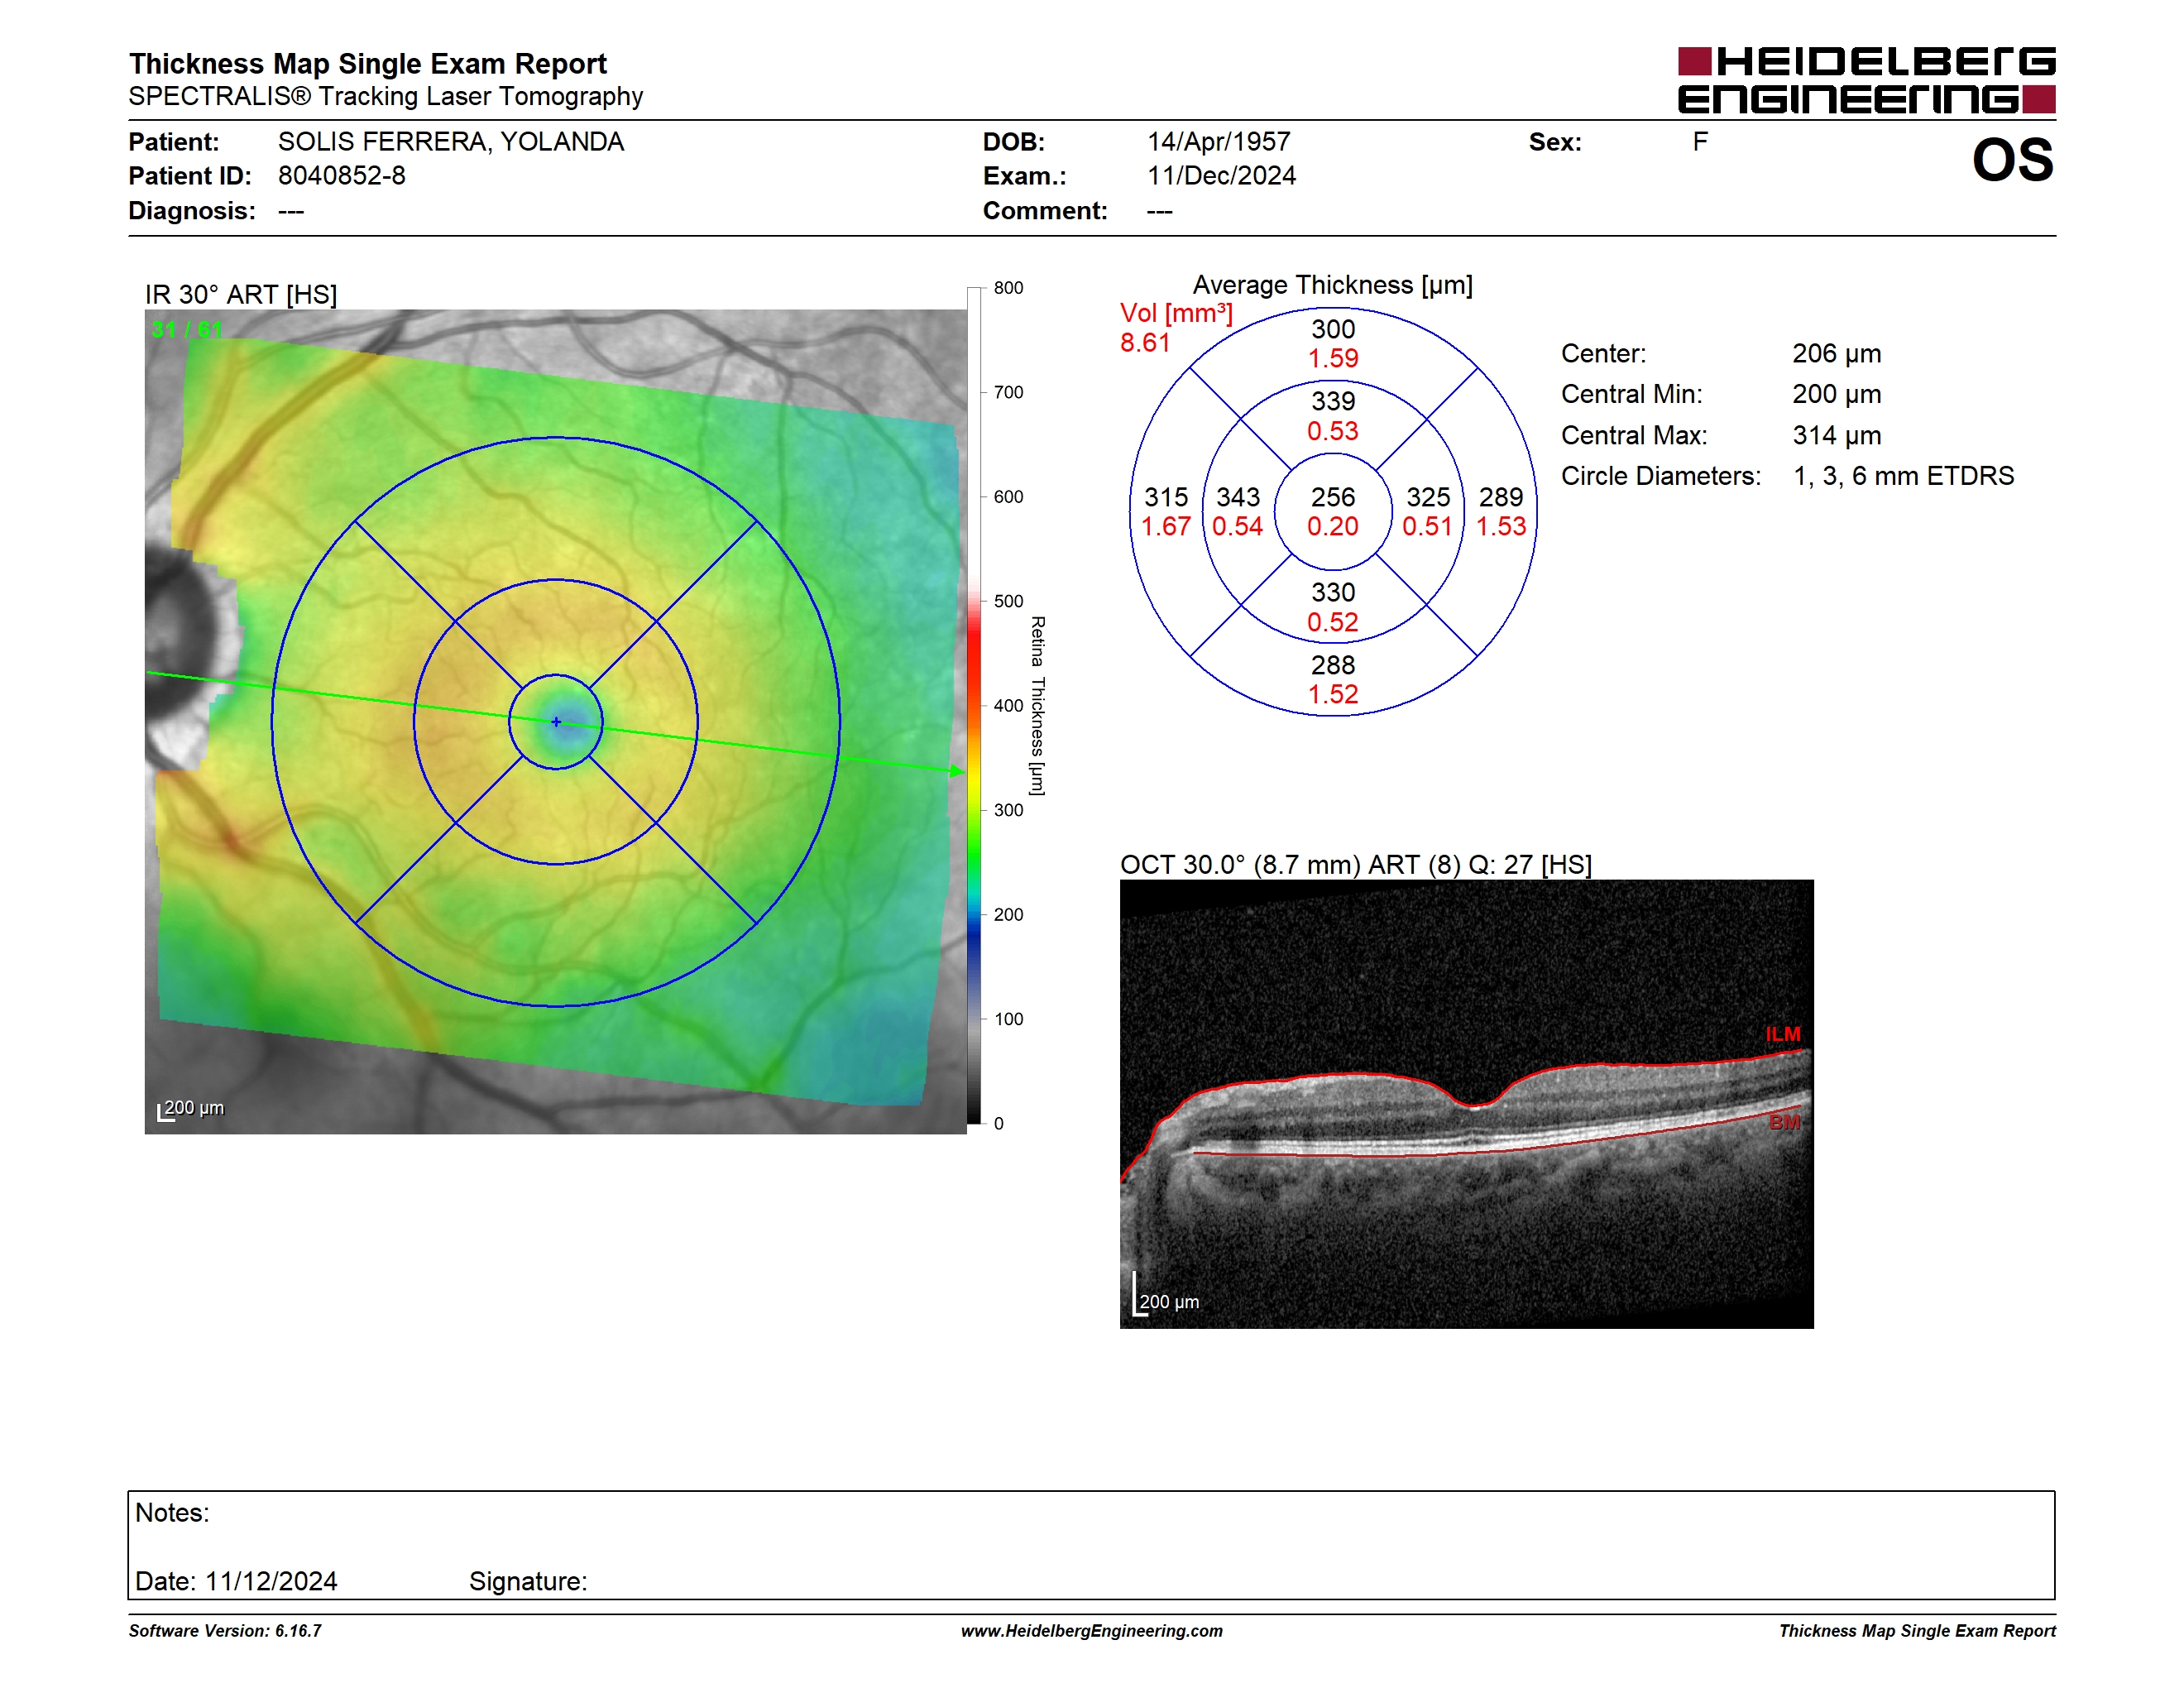
Task: Click the green 31 / 61 scan counter
Action: (x=187, y=329)
